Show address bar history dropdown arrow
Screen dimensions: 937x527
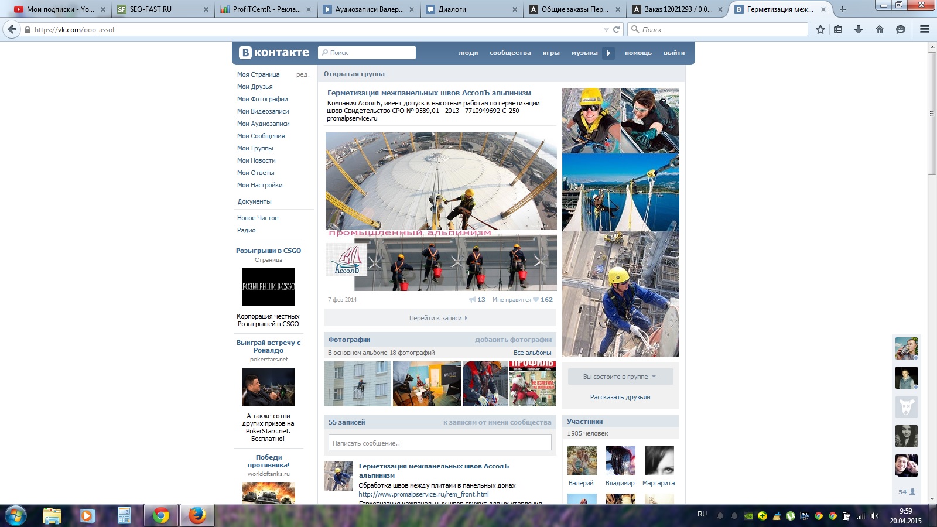(x=606, y=29)
